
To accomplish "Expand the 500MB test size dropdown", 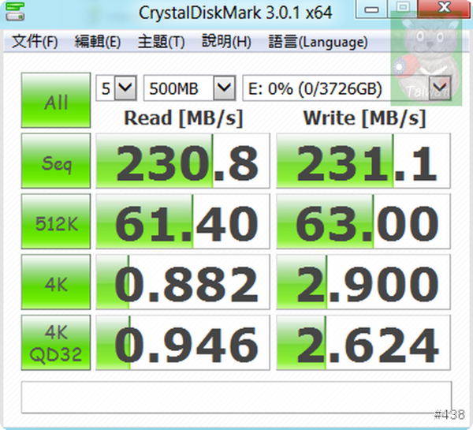I will [x=225, y=88].
